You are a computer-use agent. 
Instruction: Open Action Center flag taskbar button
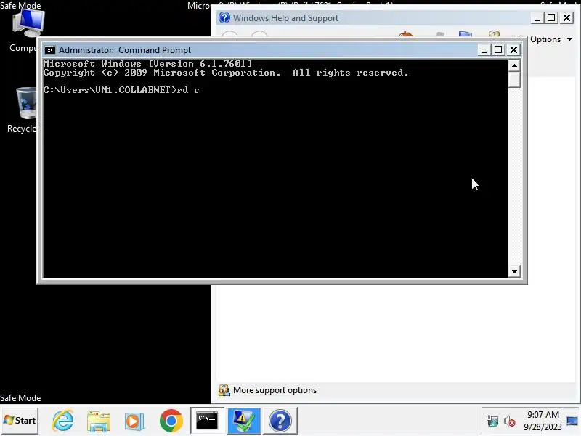click(x=244, y=421)
